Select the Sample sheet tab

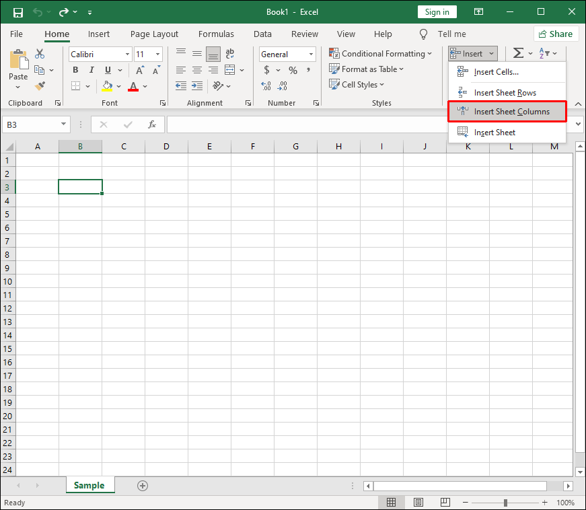89,485
